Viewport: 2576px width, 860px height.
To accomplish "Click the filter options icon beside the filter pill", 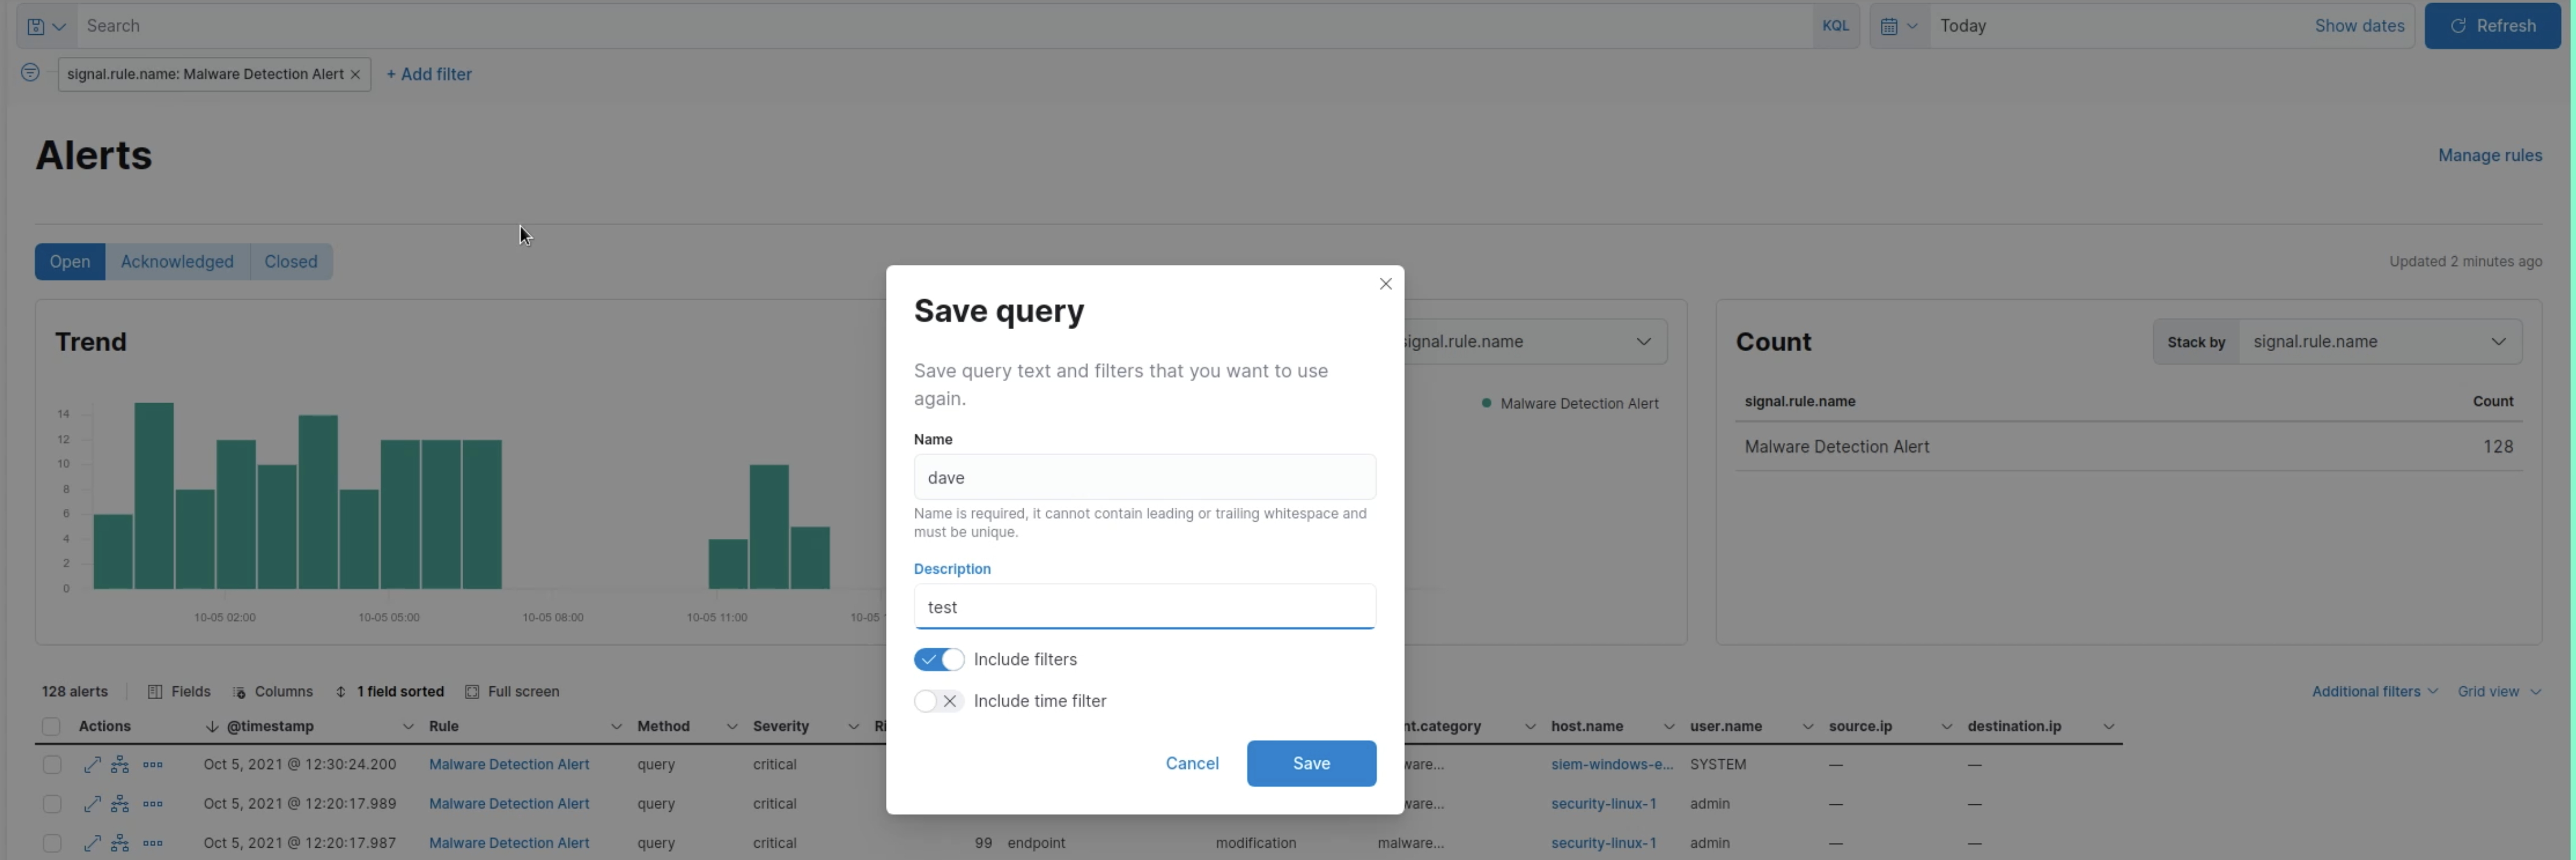I will [30, 73].
